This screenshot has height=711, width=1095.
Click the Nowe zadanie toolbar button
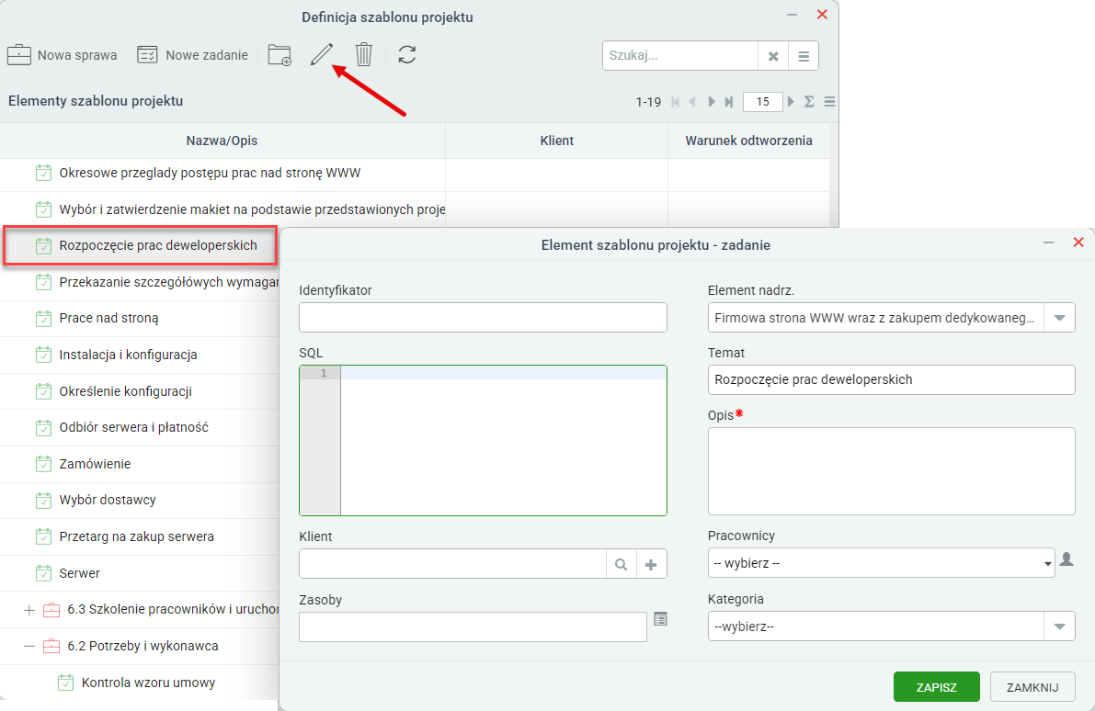[x=193, y=55]
